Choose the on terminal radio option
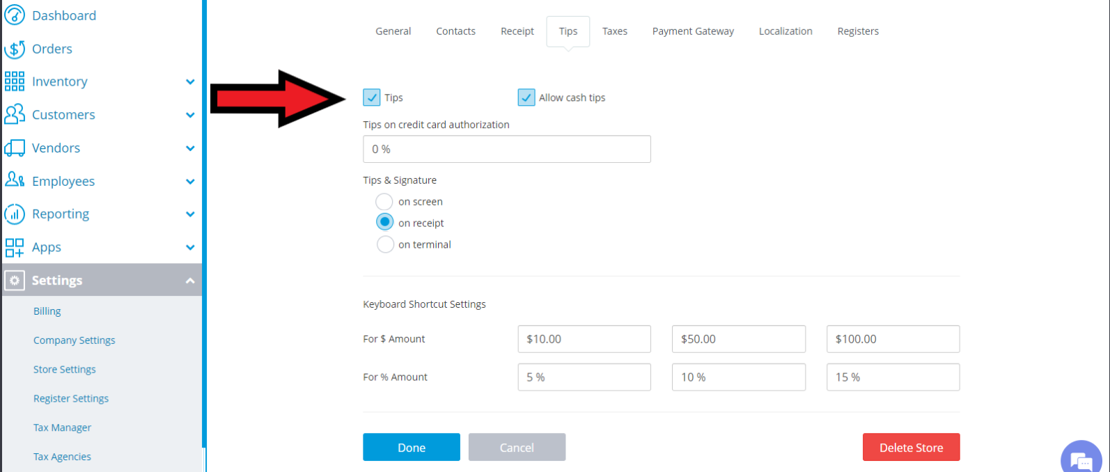Viewport: 1110px width, 472px height. click(384, 244)
